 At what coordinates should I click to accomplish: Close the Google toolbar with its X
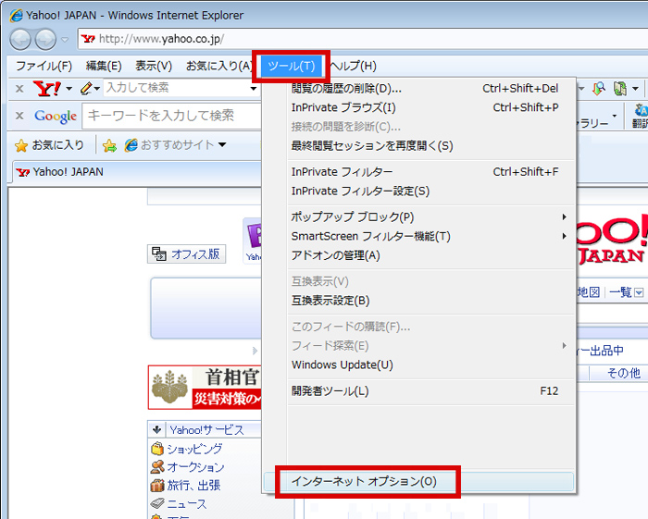pyautogui.click(x=19, y=116)
